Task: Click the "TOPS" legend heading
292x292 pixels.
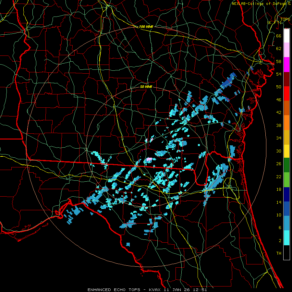Action: click(x=285, y=19)
